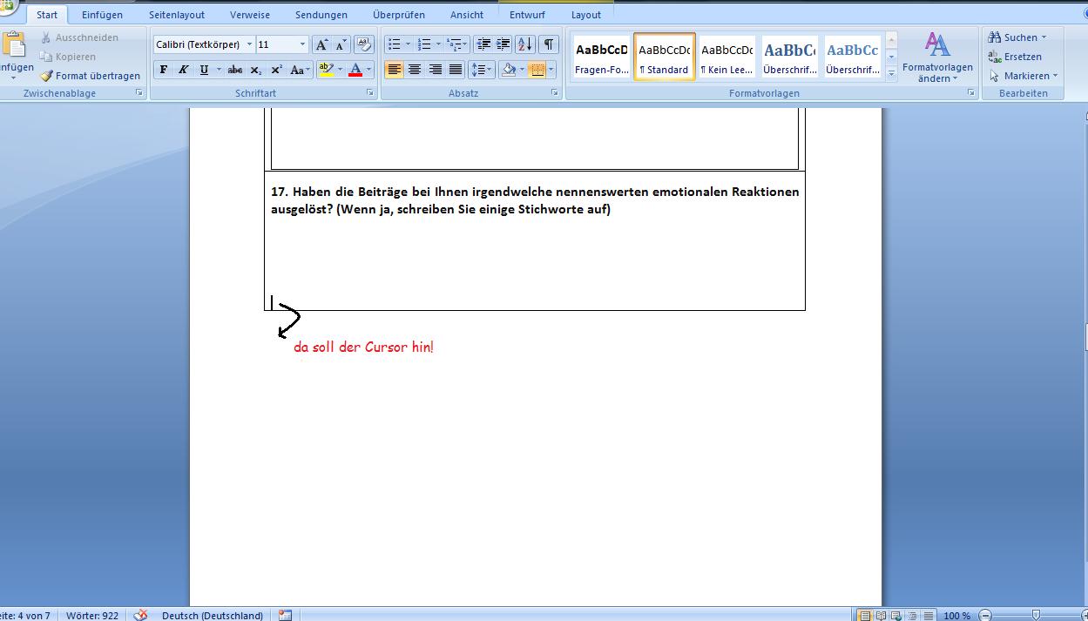The width and height of the screenshot is (1088, 621).
Task: Increase font size with the large A button
Action: tap(321, 44)
